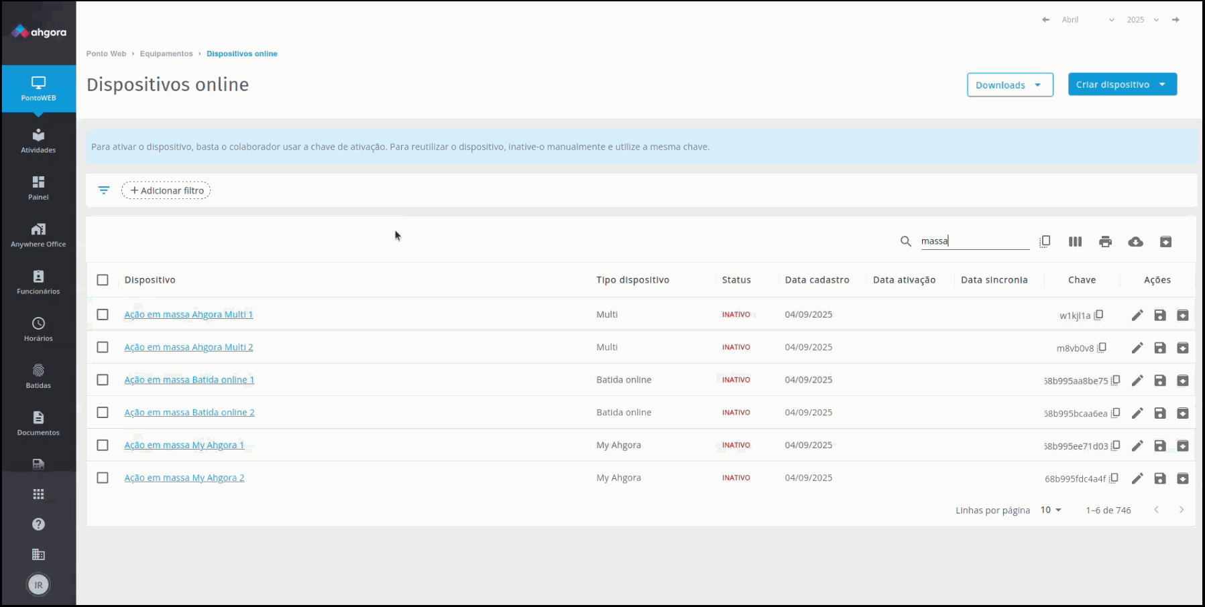Open the year selector showing 2025
Image resolution: width=1205 pixels, height=607 pixels.
[x=1143, y=20]
